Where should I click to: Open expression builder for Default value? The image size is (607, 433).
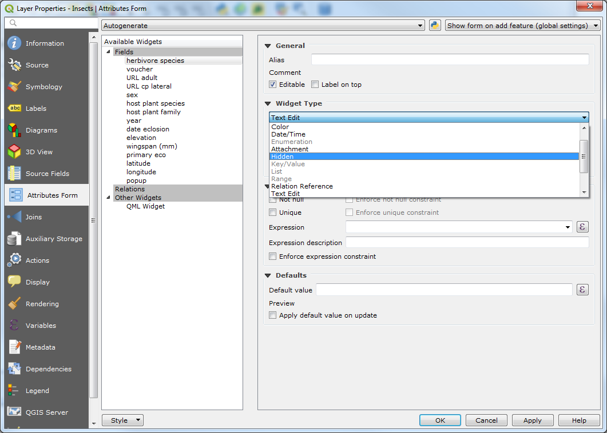[582, 290]
